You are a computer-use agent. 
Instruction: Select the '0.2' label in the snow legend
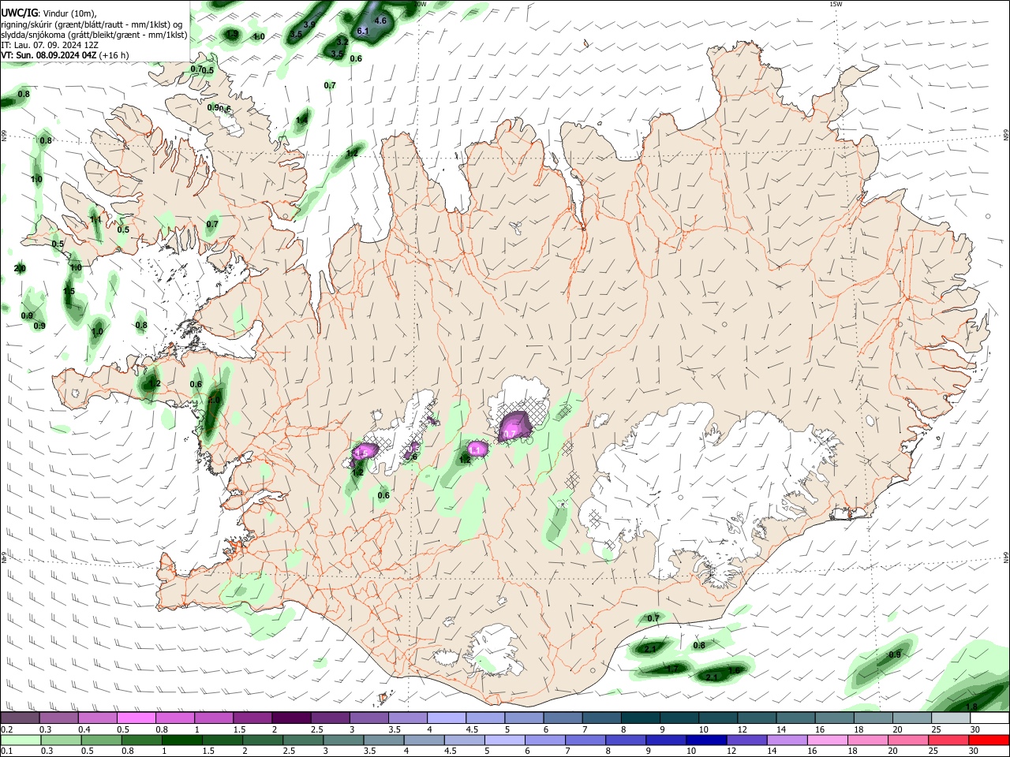(x=6, y=729)
